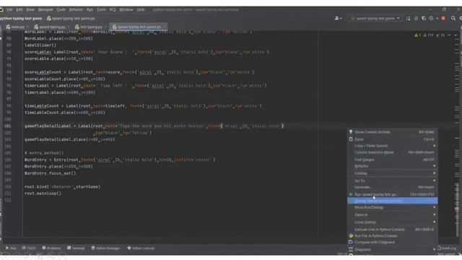Viewport: 462px width, 260px height.
Task: Click the lightbulb icon for Context Actions
Action: [x=351, y=131]
